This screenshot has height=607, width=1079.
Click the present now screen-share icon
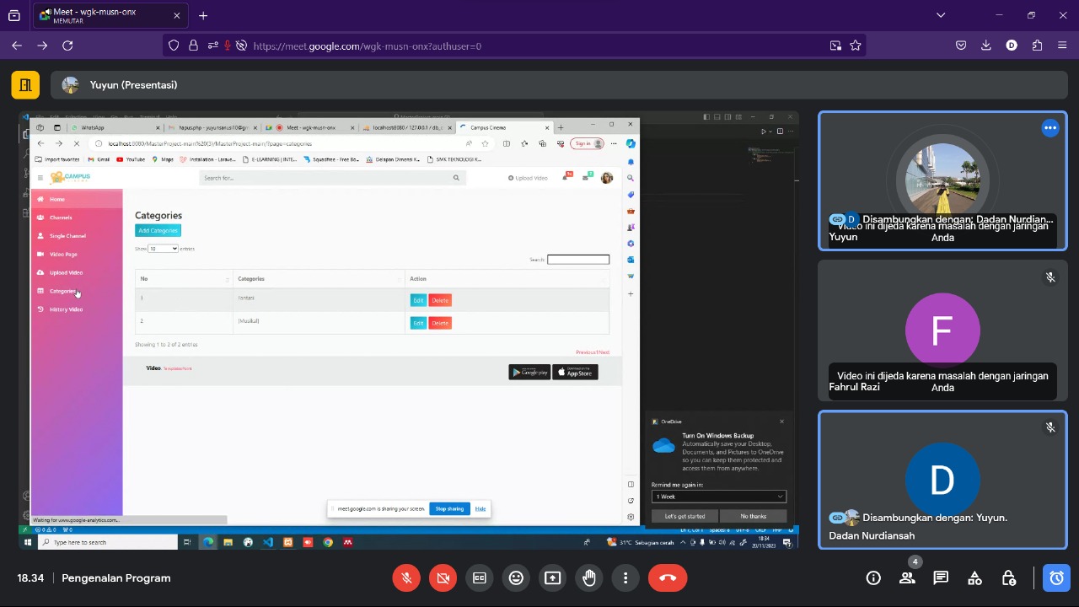click(x=552, y=578)
